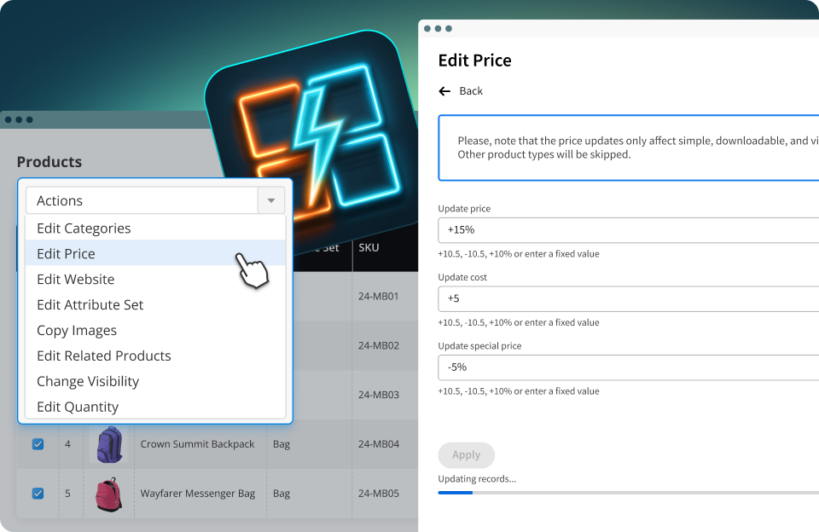Click into the Update special price field
The height and width of the screenshot is (532, 819).
pyautogui.click(x=629, y=367)
